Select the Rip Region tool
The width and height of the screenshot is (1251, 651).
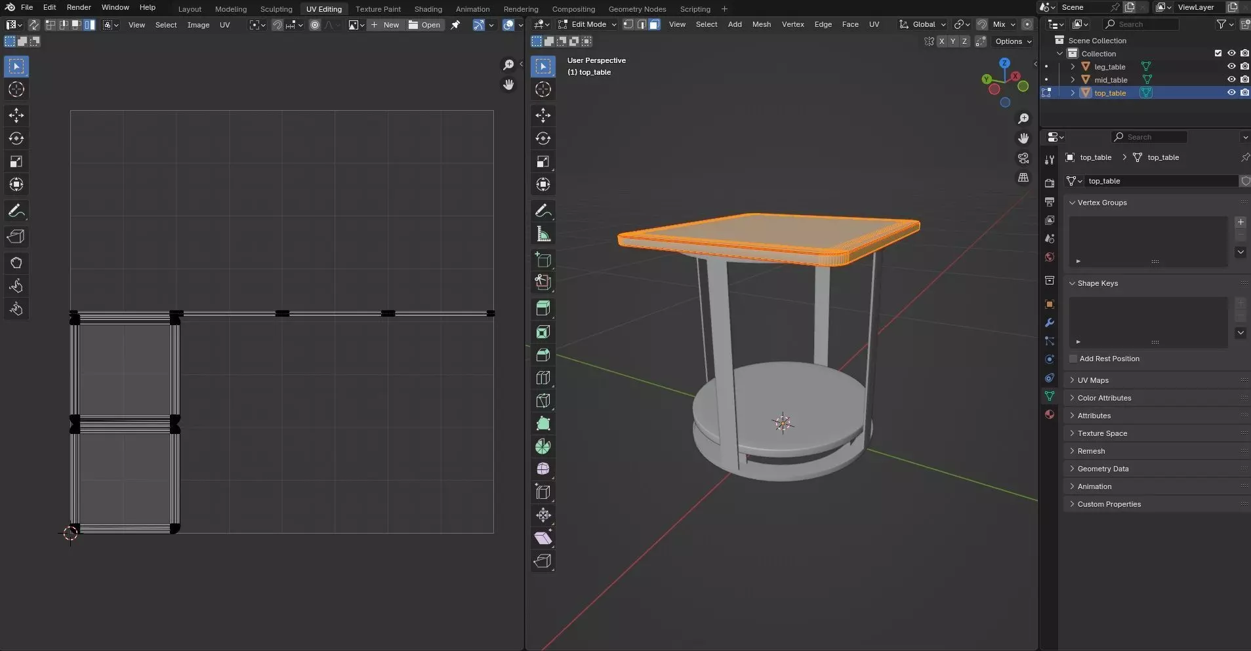pos(543,561)
